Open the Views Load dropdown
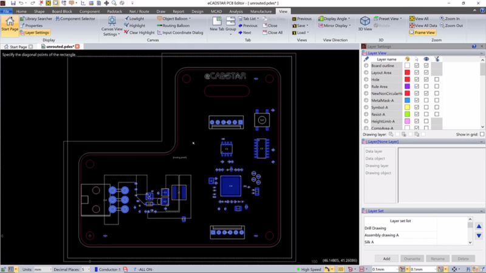This screenshot has height=273, width=486. pyautogui.click(x=301, y=33)
